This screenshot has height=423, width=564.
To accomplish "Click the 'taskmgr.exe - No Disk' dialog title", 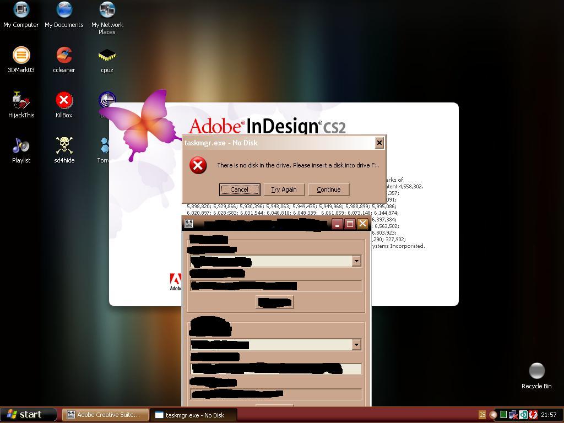I will click(x=221, y=143).
